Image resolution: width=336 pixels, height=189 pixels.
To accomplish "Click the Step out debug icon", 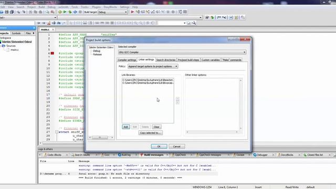I will (153, 12).
